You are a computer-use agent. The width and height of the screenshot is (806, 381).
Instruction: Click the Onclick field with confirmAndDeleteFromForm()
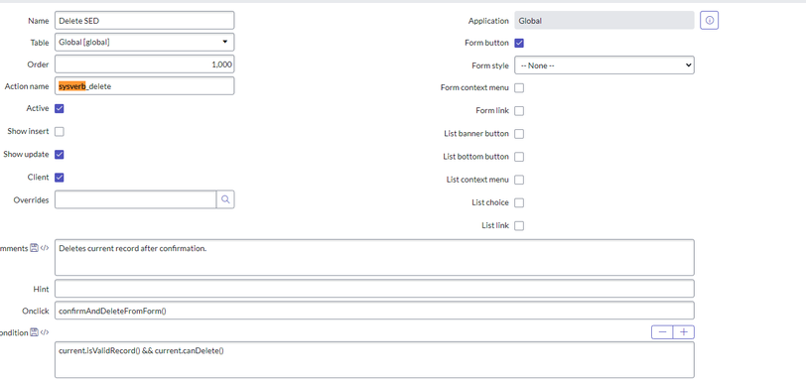point(374,311)
